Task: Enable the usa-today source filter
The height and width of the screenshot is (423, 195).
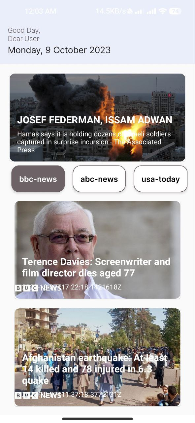Action: point(160,179)
